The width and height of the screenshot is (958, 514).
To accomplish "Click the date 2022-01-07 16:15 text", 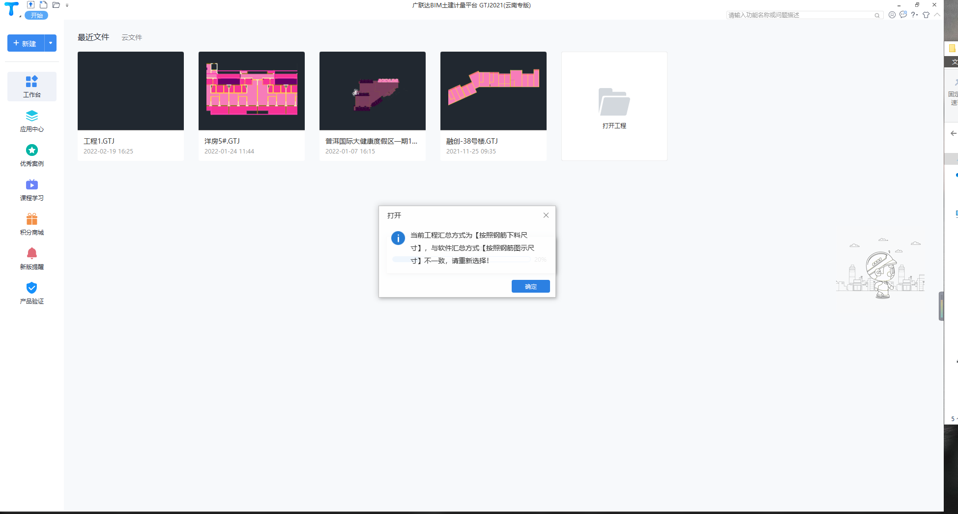I will pyautogui.click(x=350, y=151).
